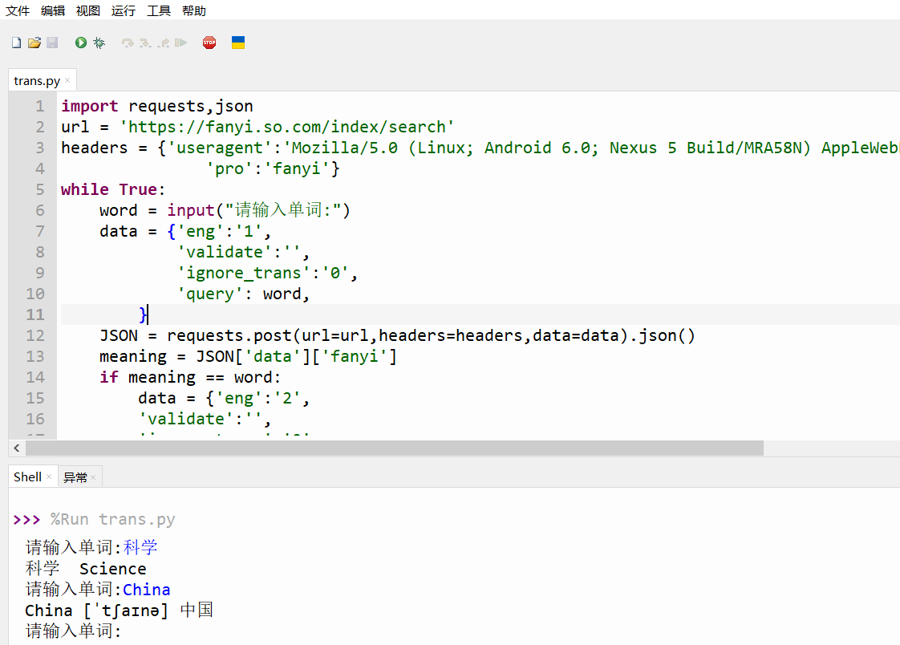Click the blue '科学' input in the Shell
The height and width of the screenshot is (645, 900).
click(140, 547)
